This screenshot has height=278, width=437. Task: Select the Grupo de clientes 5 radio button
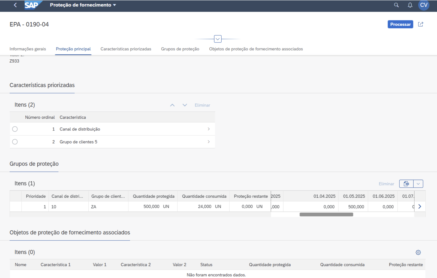[15, 142]
